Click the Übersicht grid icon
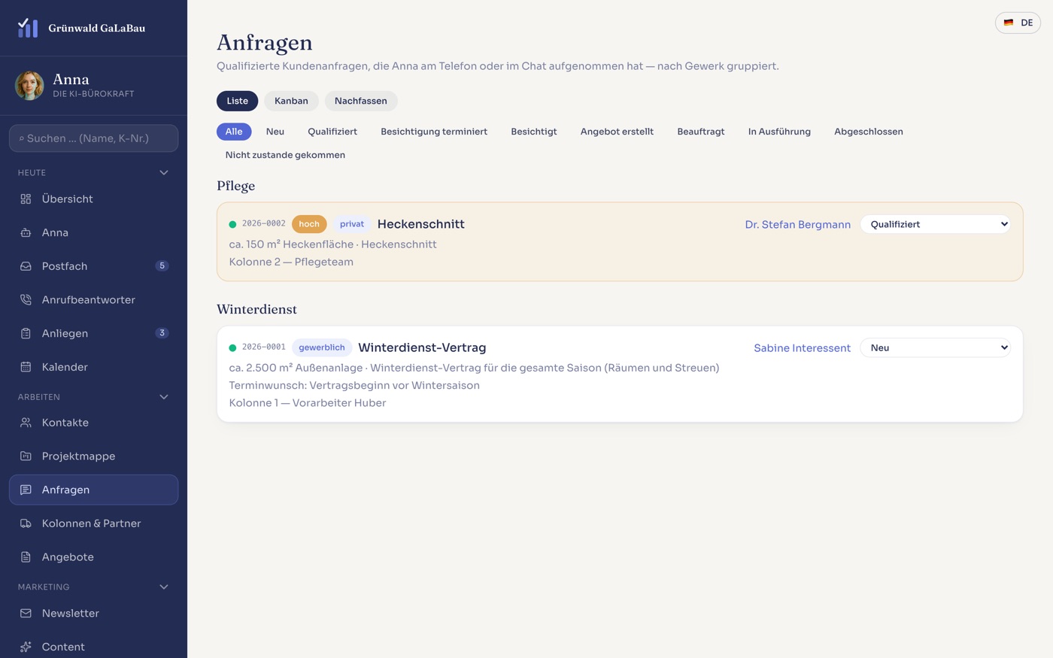The image size is (1053, 658). point(26,199)
